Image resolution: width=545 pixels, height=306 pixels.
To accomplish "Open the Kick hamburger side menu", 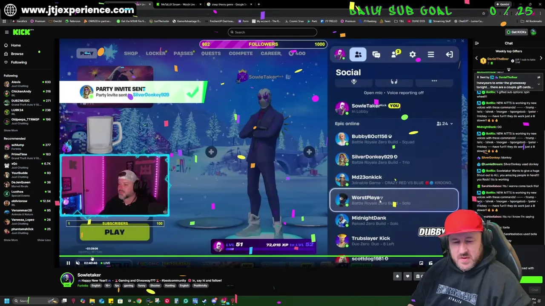I will point(7,32).
